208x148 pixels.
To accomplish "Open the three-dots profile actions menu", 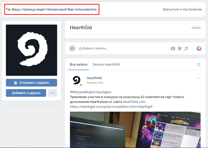I will point(53,93).
